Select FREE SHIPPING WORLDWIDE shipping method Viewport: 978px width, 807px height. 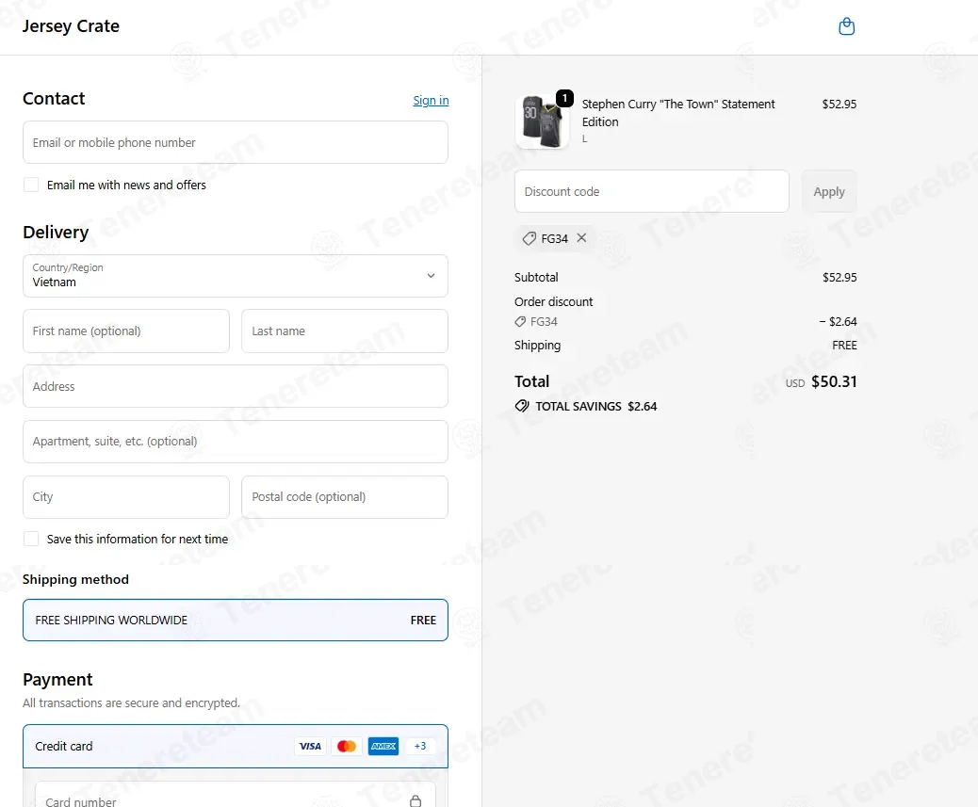[236, 620]
